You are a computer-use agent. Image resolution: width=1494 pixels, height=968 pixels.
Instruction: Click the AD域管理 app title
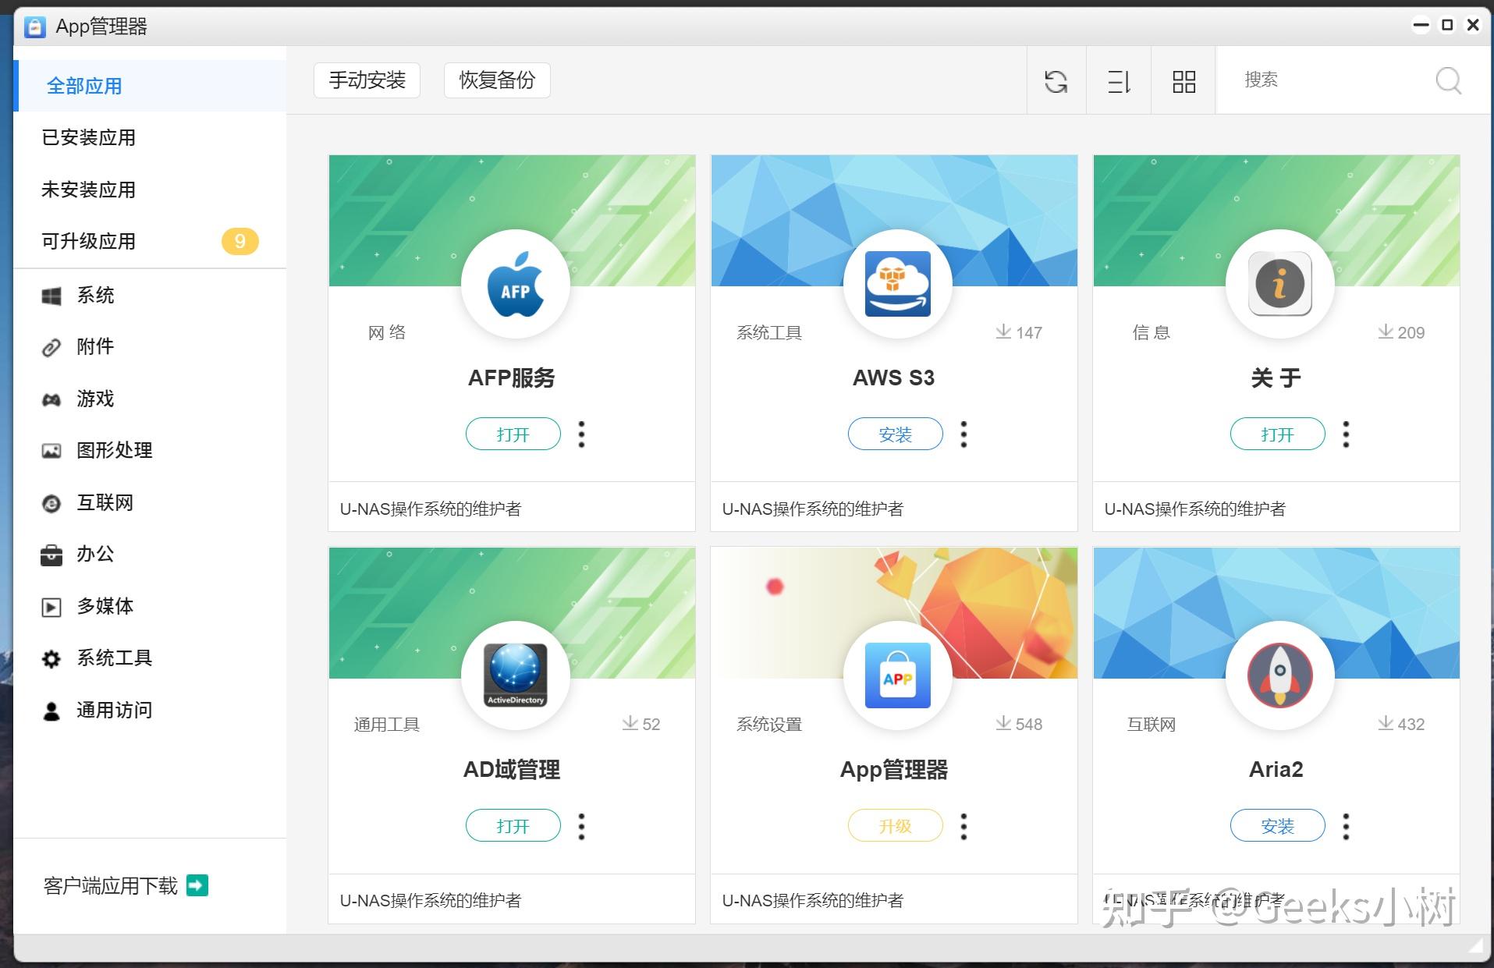click(512, 769)
